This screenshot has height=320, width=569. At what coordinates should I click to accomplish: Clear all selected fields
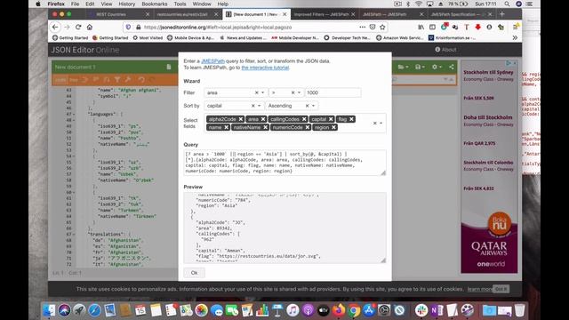pos(375,124)
